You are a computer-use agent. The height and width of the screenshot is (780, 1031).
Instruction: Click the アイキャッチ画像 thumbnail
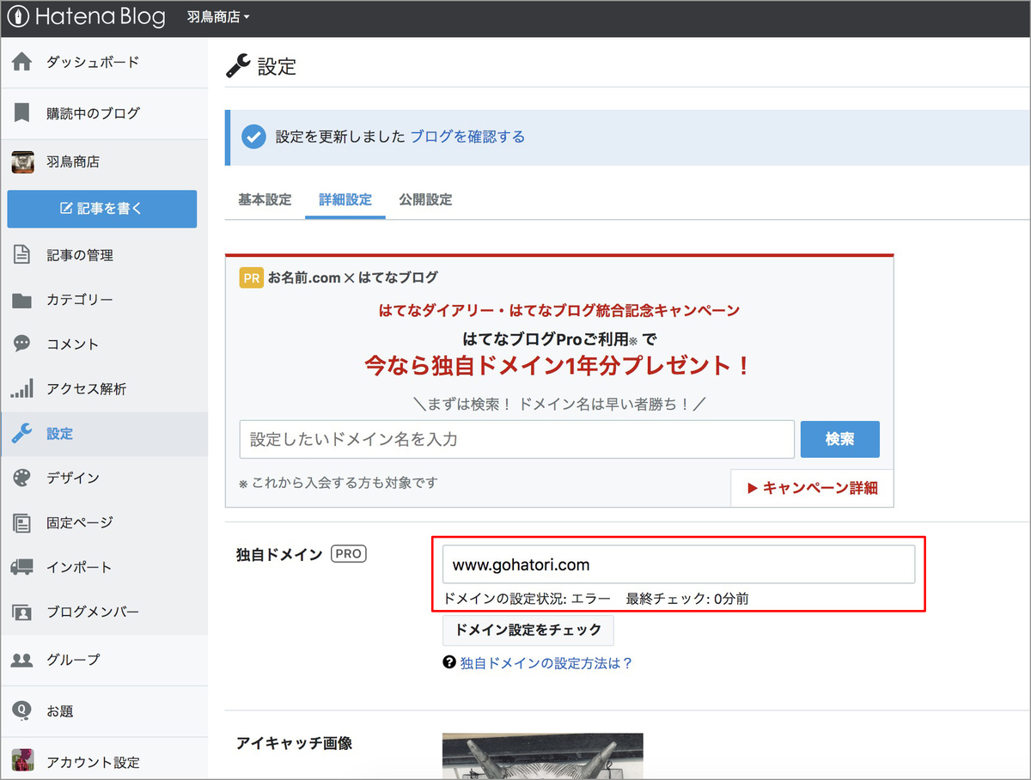pos(543,756)
